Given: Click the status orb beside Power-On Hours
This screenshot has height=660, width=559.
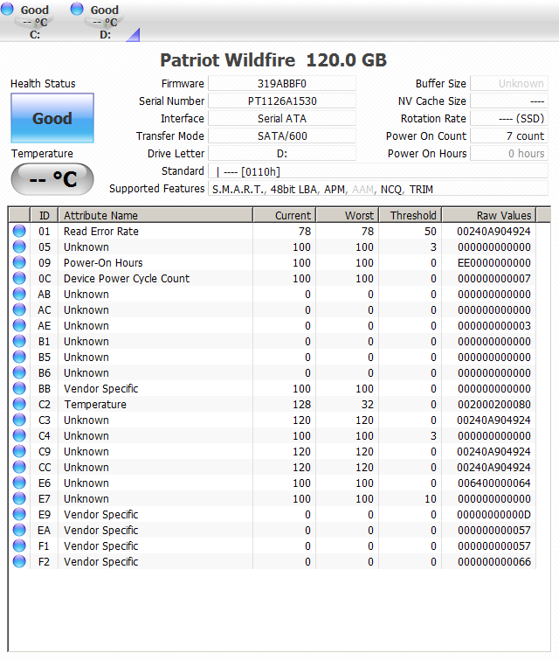Looking at the screenshot, I should tap(19, 263).
